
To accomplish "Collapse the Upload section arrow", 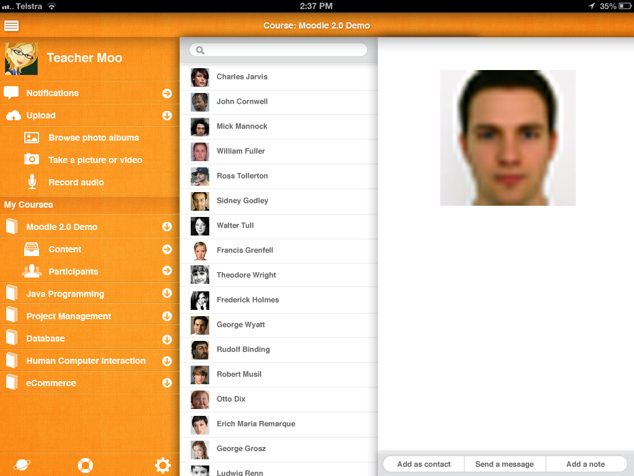I will (167, 116).
